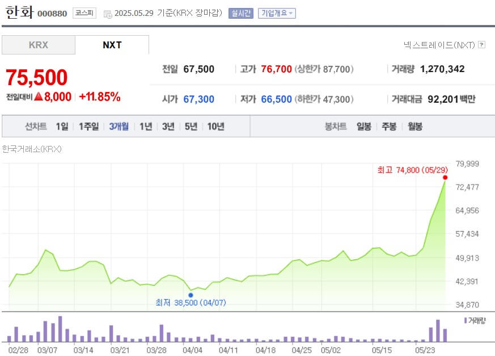Viewport: 495px width, 356px height.
Task: Select the 3개월 line chart period
Action: pyautogui.click(x=119, y=127)
